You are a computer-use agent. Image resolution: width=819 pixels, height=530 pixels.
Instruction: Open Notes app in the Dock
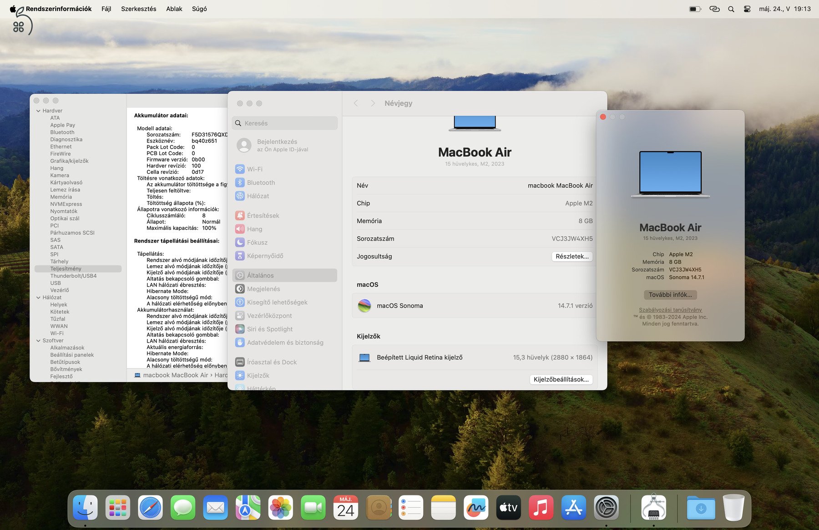coord(444,508)
